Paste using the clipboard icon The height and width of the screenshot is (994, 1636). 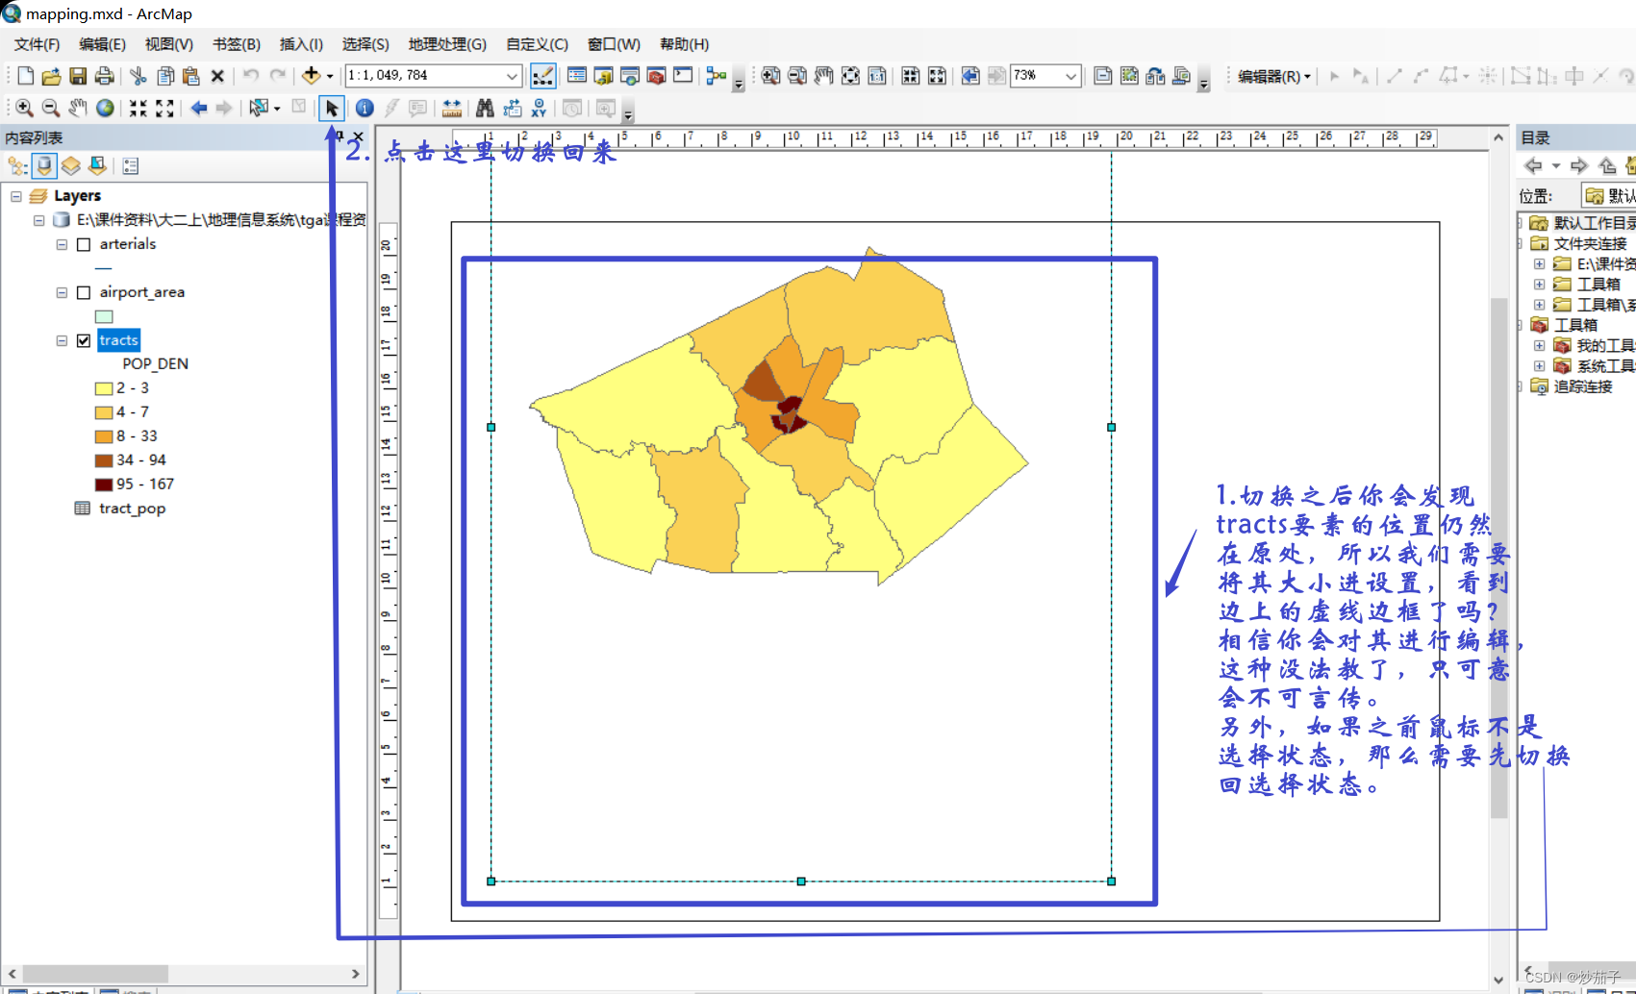tap(191, 76)
